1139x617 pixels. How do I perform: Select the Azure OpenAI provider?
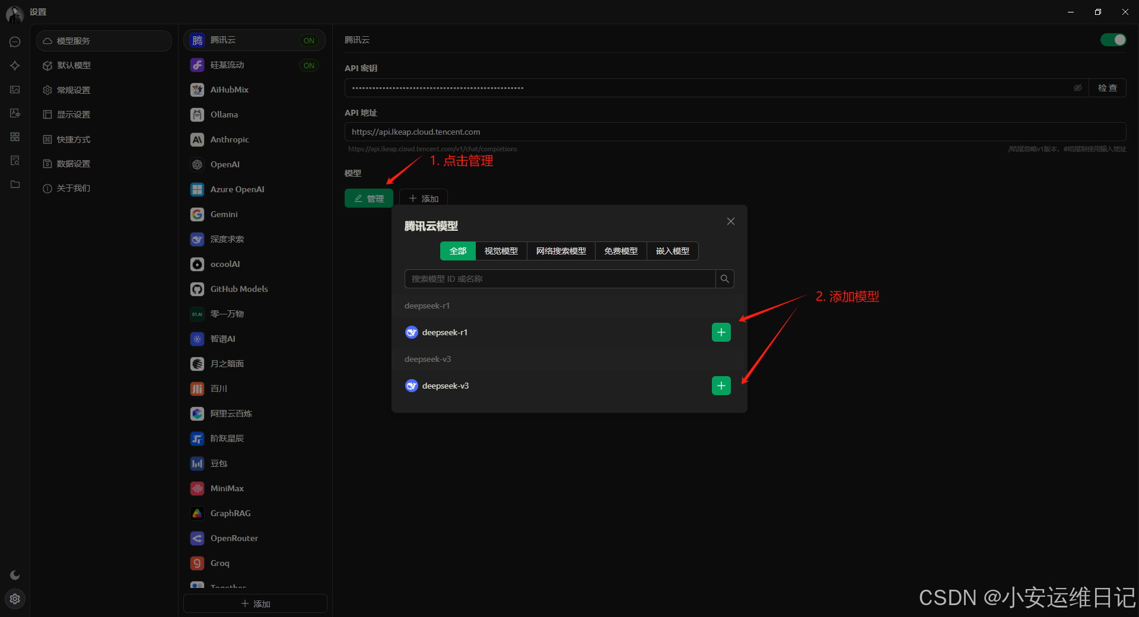pyautogui.click(x=254, y=189)
